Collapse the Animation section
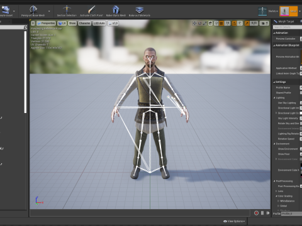Viewport: 302px width, 226px height. click(x=274, y=33)
